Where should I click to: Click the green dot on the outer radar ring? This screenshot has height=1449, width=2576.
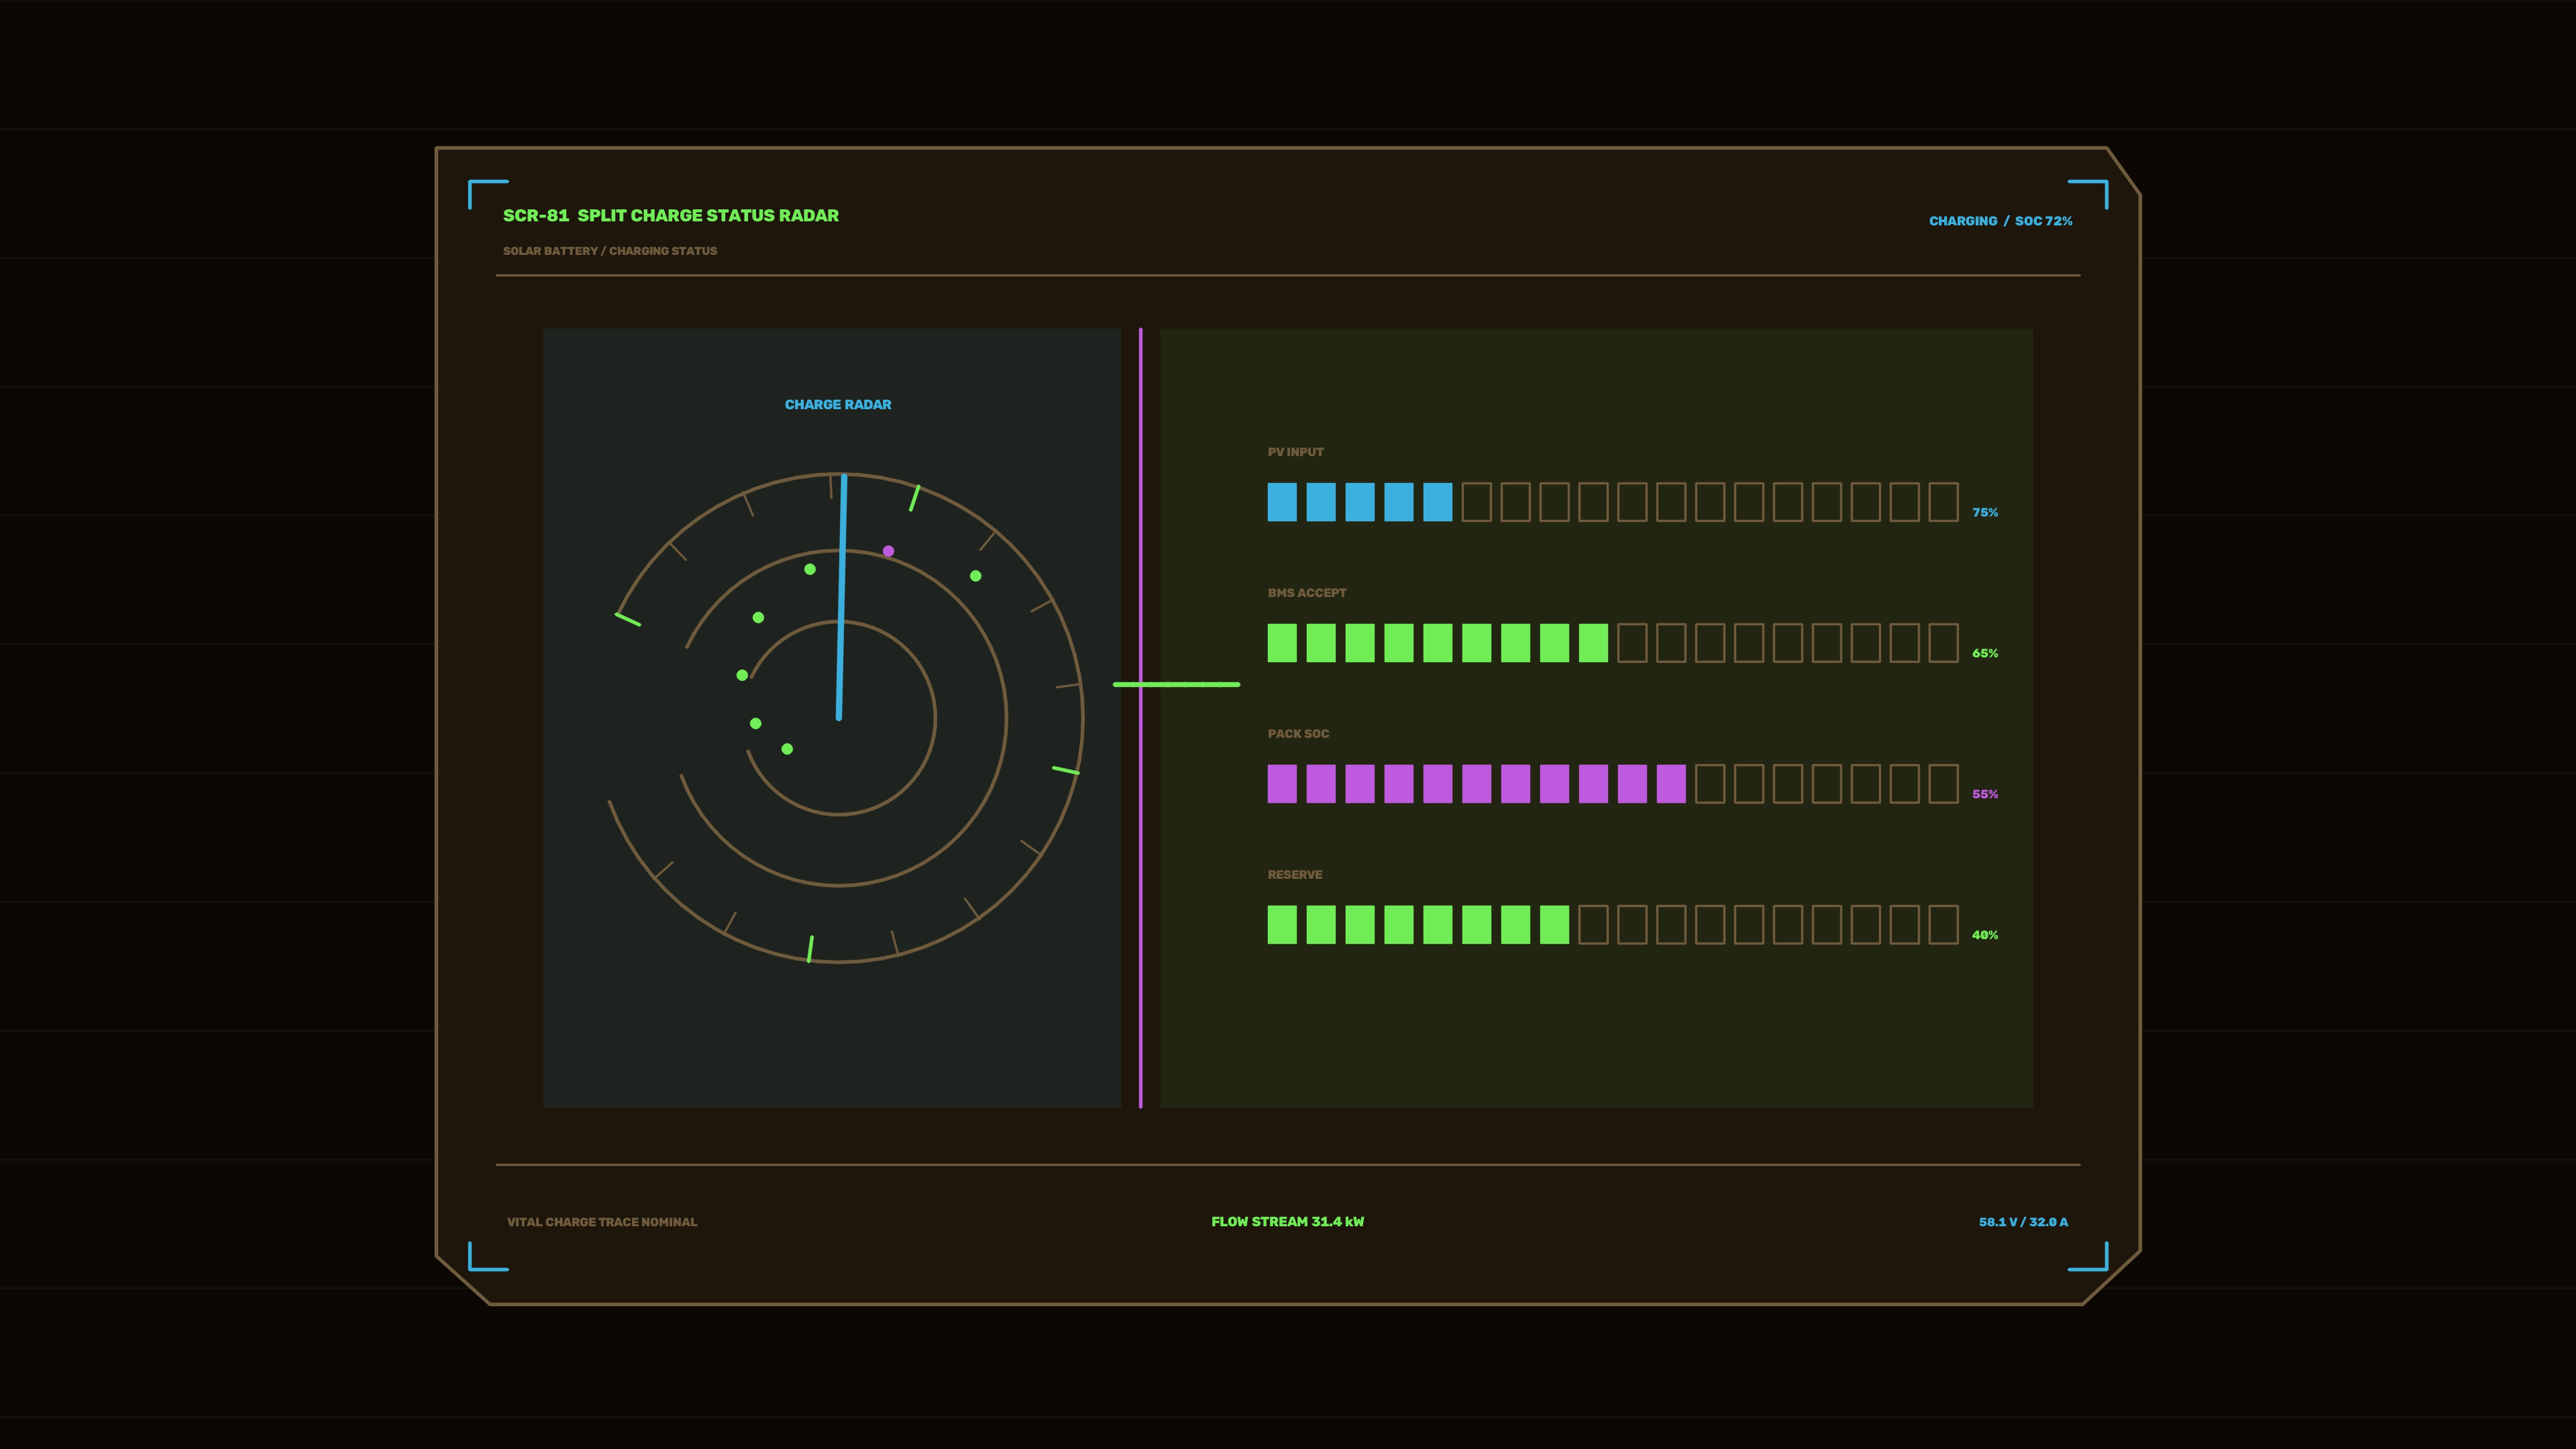click(x=976, y=576)
